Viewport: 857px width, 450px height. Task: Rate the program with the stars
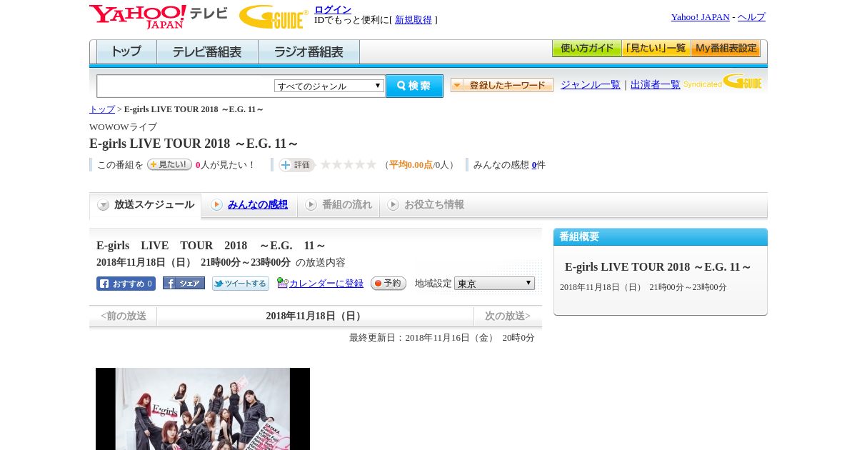(349, 165)
